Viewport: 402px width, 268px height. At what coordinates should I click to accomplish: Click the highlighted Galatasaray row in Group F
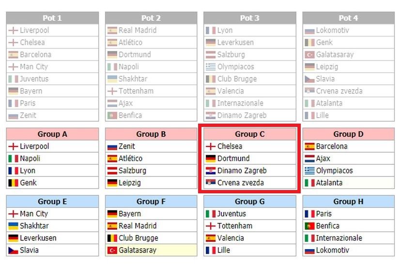(151, 250)
